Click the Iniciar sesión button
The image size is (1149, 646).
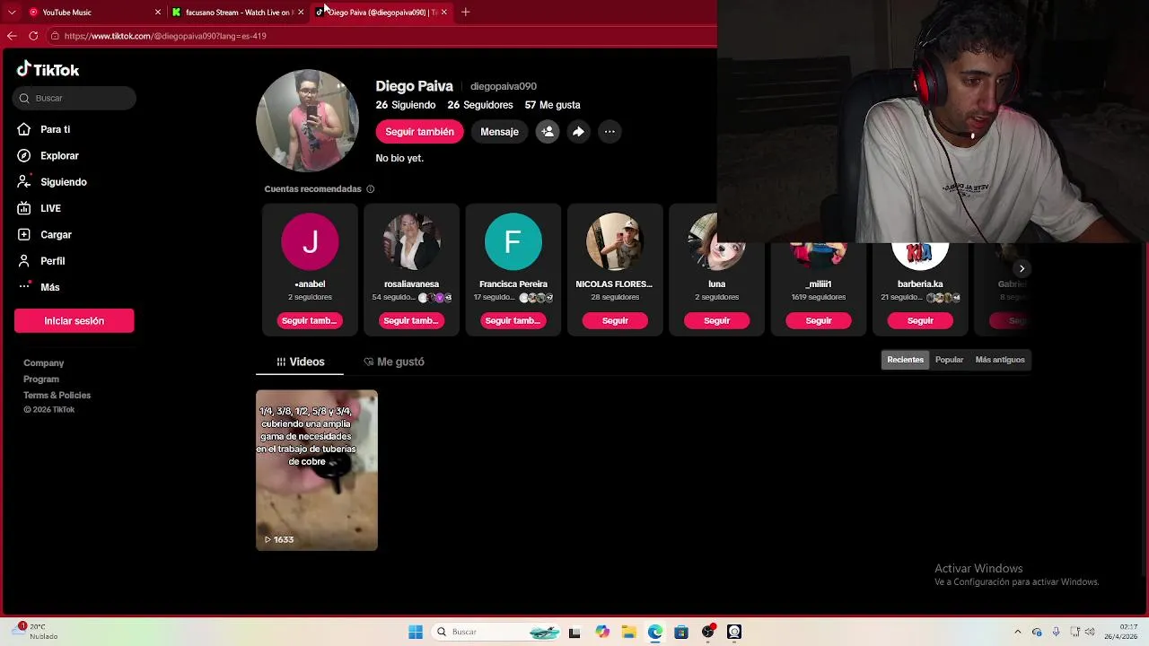(75, 320)
